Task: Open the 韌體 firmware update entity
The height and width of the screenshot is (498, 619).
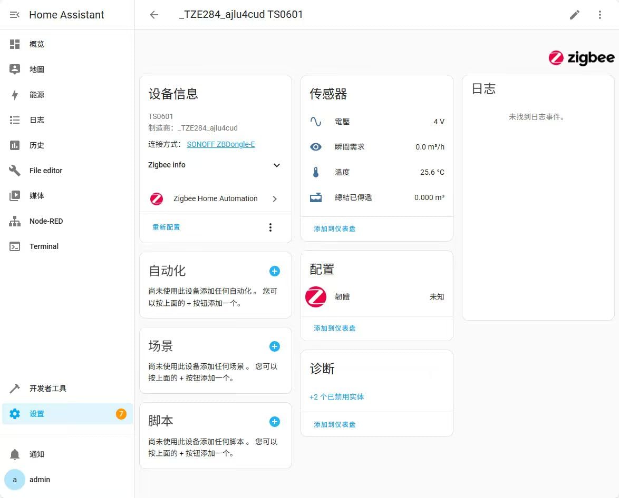Action: pos(377,296)
